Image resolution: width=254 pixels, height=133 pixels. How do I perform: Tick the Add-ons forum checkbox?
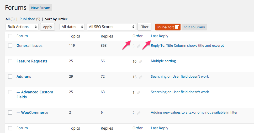click(x=10, y=77)
